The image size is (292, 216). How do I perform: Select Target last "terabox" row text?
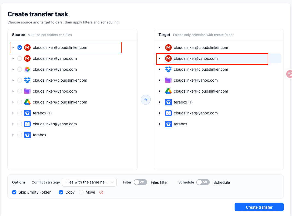click(180, 124)
